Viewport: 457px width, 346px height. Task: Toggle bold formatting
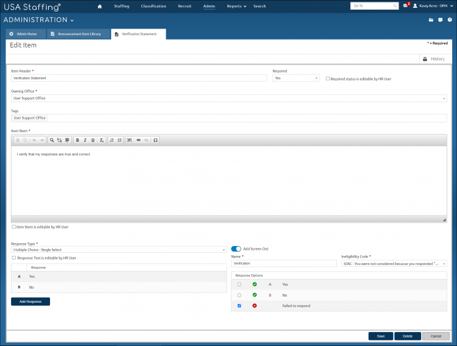pos(77,140)
